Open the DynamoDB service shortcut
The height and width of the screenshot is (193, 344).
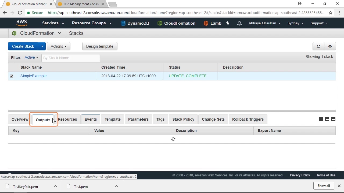pos(135,23)
